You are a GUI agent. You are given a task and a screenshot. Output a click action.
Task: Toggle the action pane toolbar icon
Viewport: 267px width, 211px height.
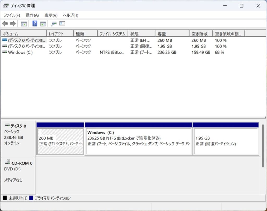pyautogui.click(x=43, y=24)
